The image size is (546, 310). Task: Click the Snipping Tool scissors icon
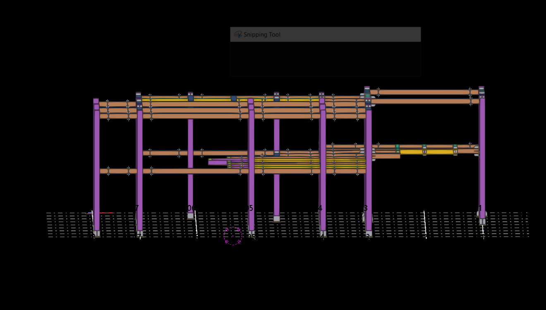click(x=238, y=35)
